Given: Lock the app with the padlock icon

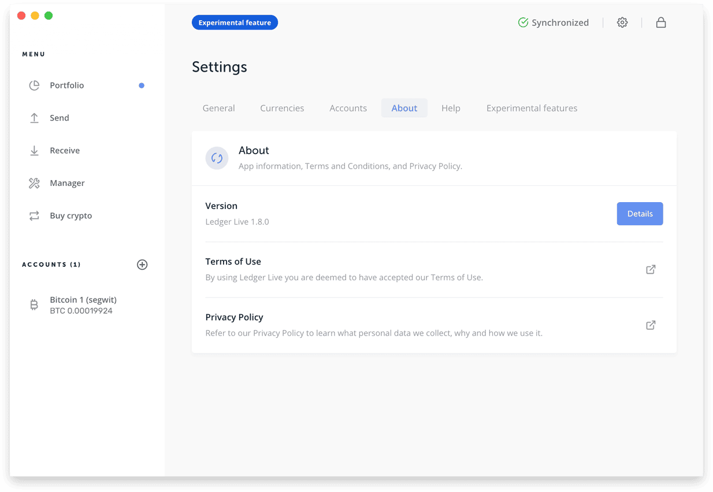Looking at the screenshot, I should 661,23.
